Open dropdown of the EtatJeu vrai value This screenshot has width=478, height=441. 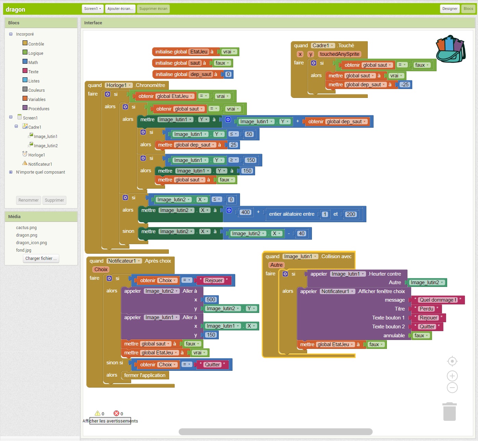pos(234,52)
